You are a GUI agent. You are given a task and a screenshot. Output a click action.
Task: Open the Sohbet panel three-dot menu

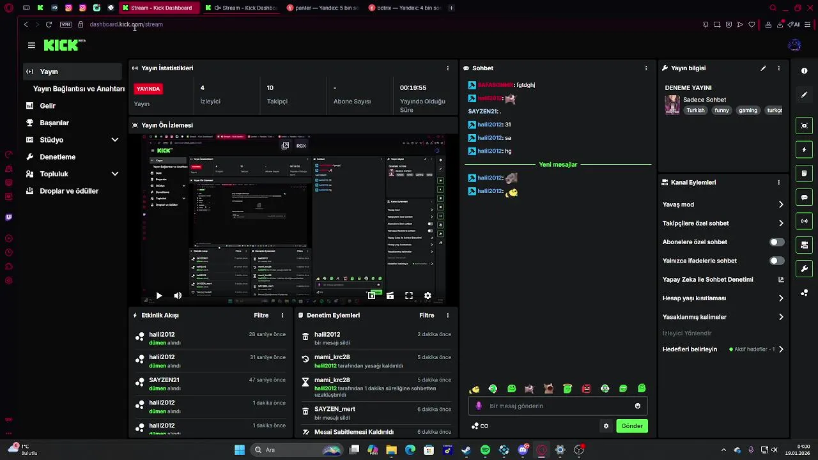click(646, 68)
